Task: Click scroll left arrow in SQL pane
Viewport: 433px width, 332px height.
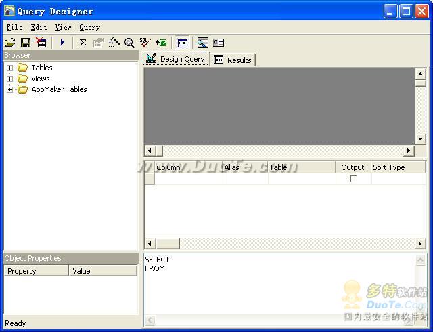Action: click(x=150, y=320)
